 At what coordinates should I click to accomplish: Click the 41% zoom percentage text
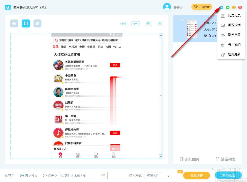123,24
